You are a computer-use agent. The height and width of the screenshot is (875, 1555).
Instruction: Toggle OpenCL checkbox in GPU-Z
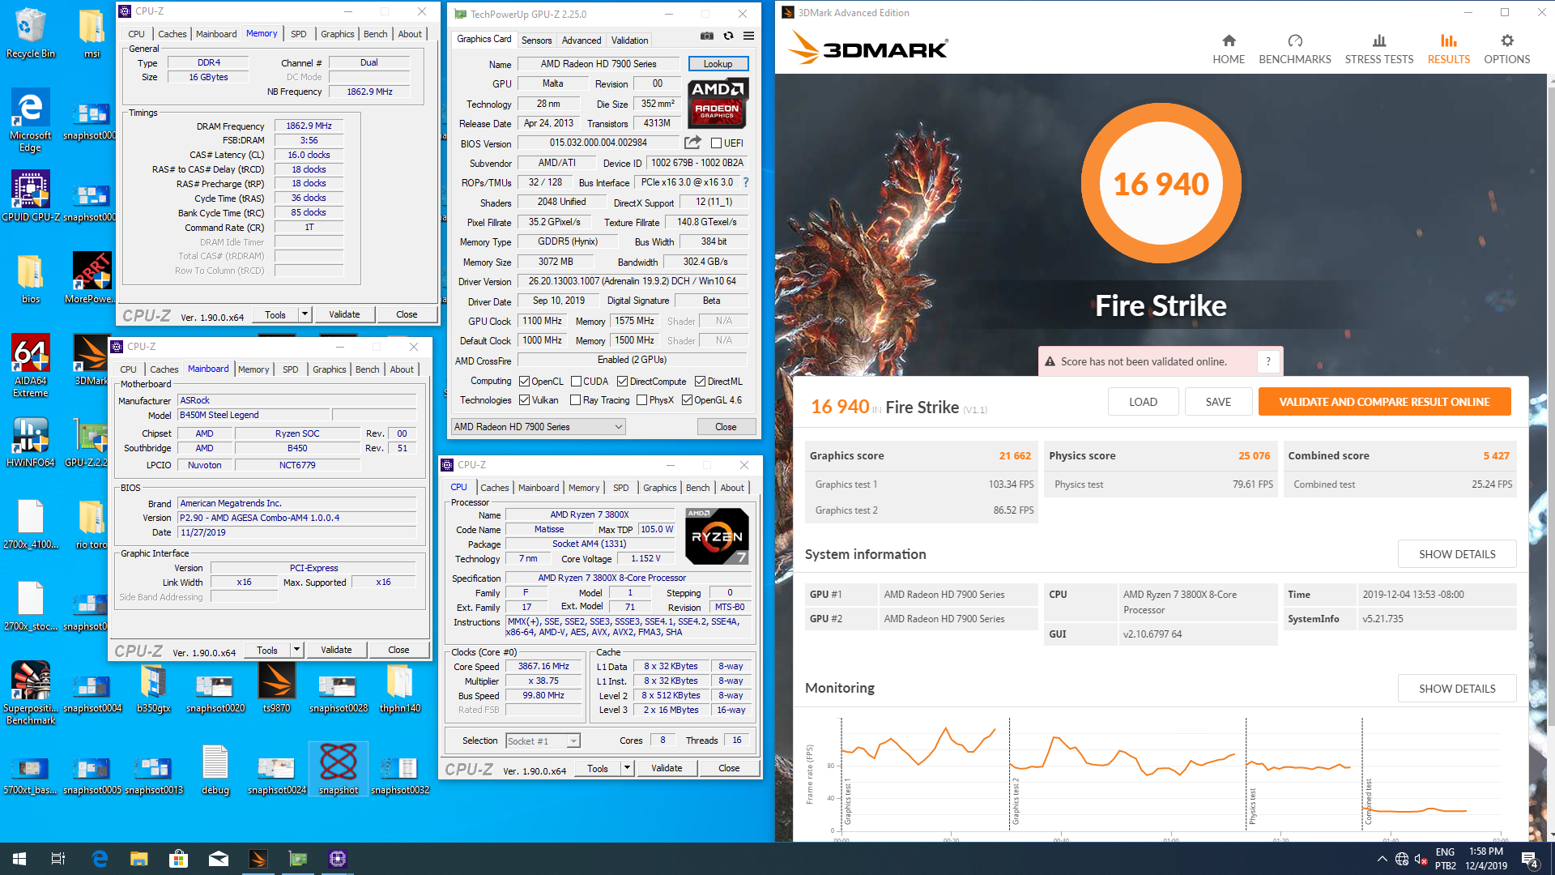pos(524,382)
